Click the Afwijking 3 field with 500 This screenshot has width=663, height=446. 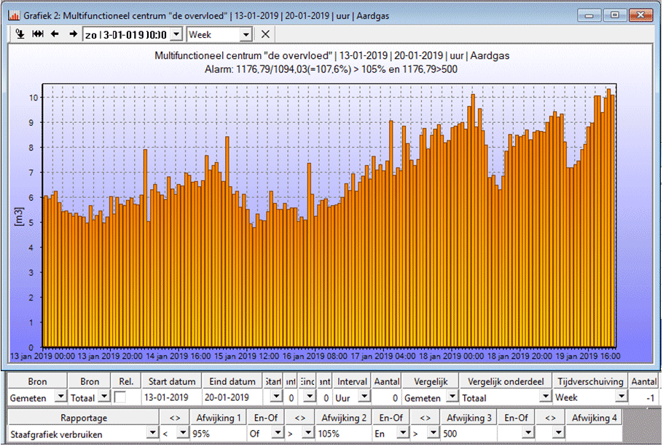468,434
